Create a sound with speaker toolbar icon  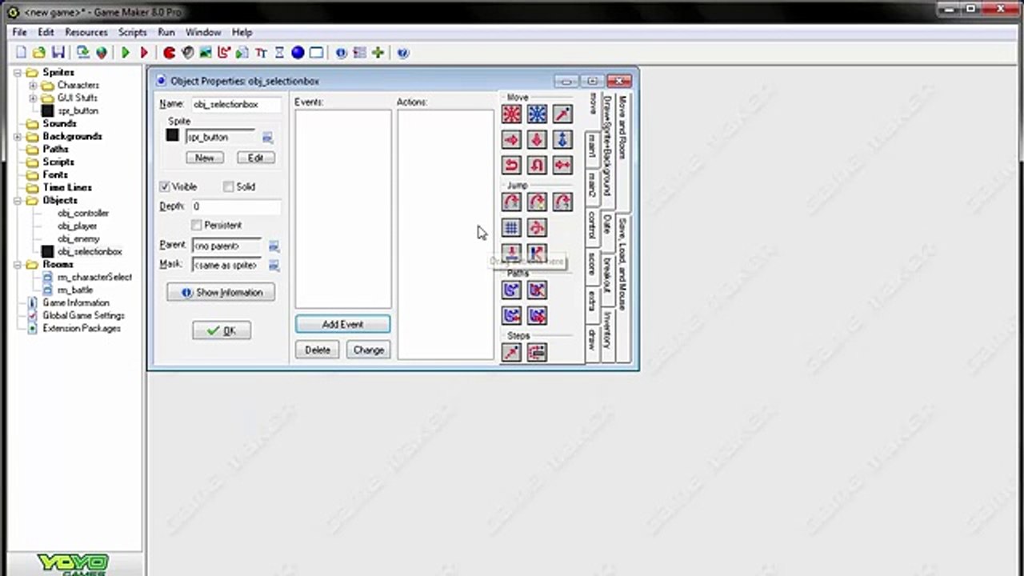click(187, 53)
